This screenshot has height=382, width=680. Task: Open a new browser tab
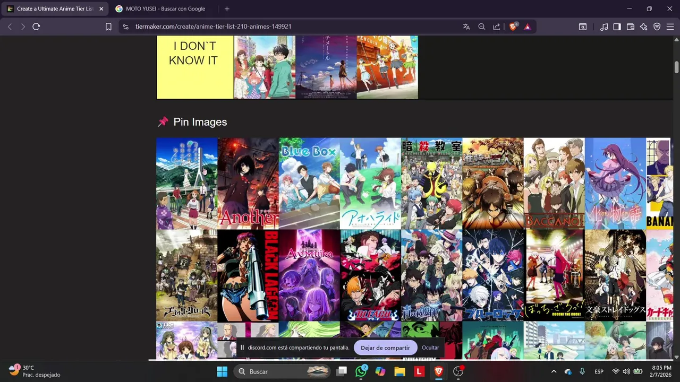click(227, 8)
